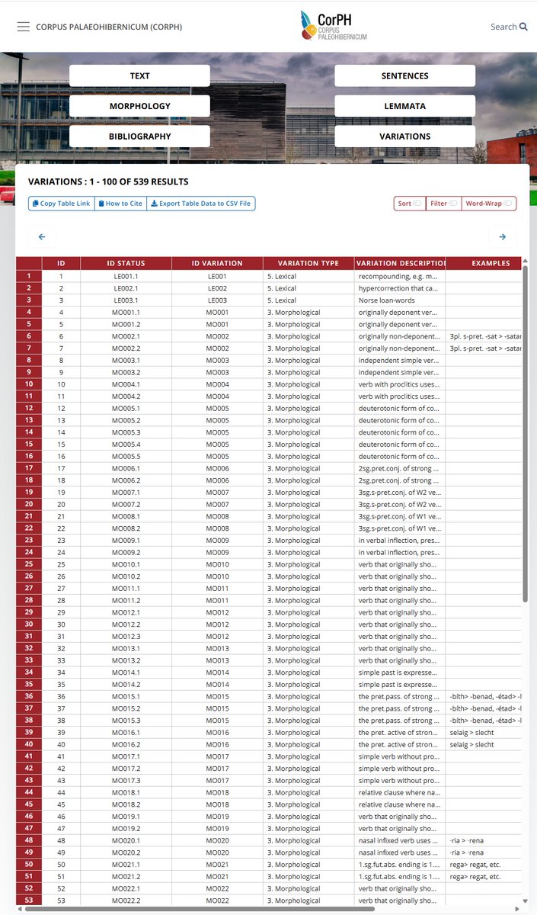
Task: Click cell MO021.2
Action: [x=126, y=877]
